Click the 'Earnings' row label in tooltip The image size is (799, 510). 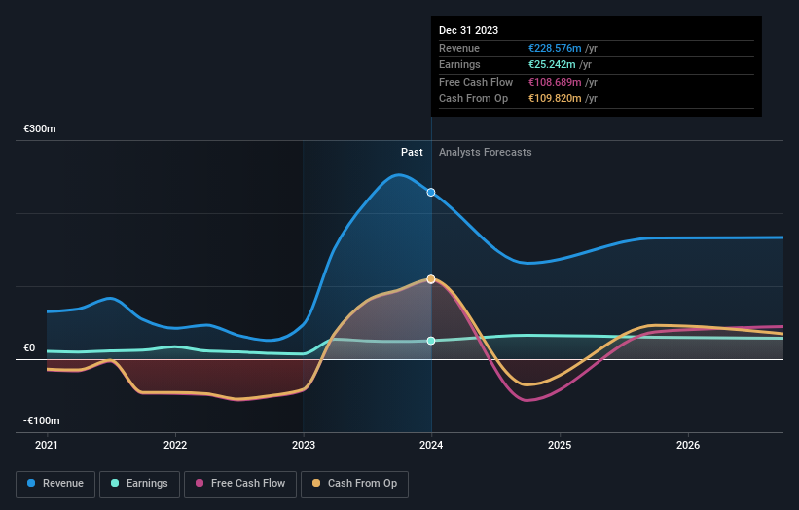pyautogui.click(x=459, y=64)
